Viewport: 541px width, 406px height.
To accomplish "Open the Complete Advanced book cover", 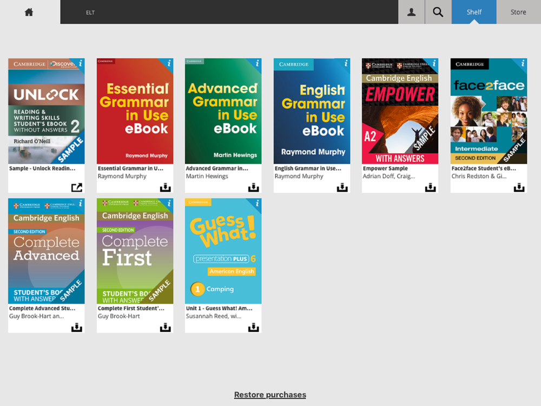I will [46, 251].
